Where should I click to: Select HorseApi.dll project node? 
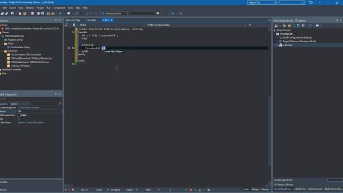[286, 34]
